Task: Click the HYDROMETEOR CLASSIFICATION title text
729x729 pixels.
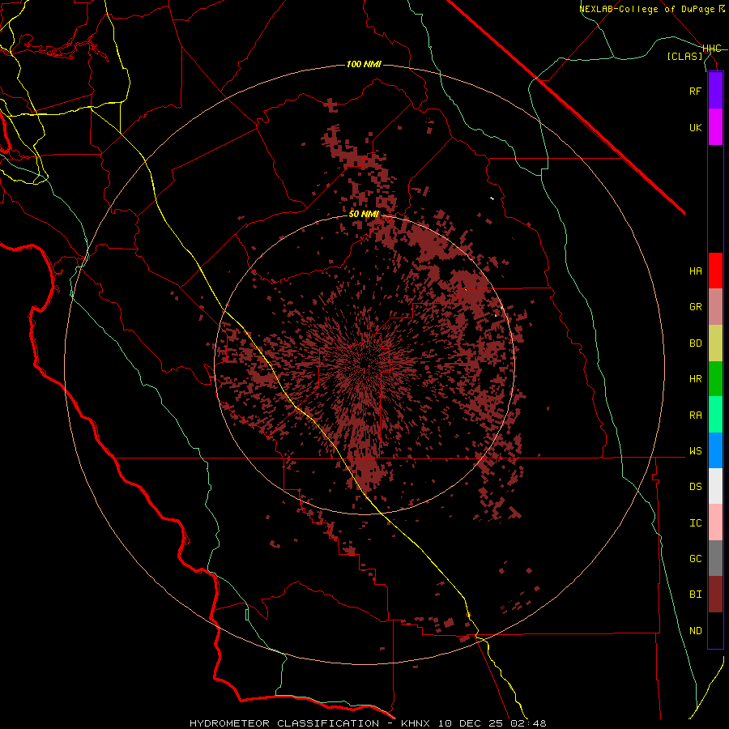Action: [x=284, y=723]
